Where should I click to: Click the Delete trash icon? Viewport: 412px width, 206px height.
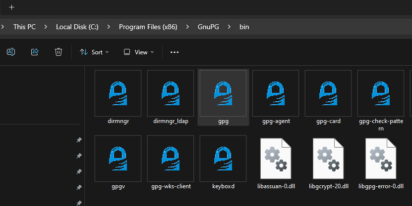(x=59, y=52)
